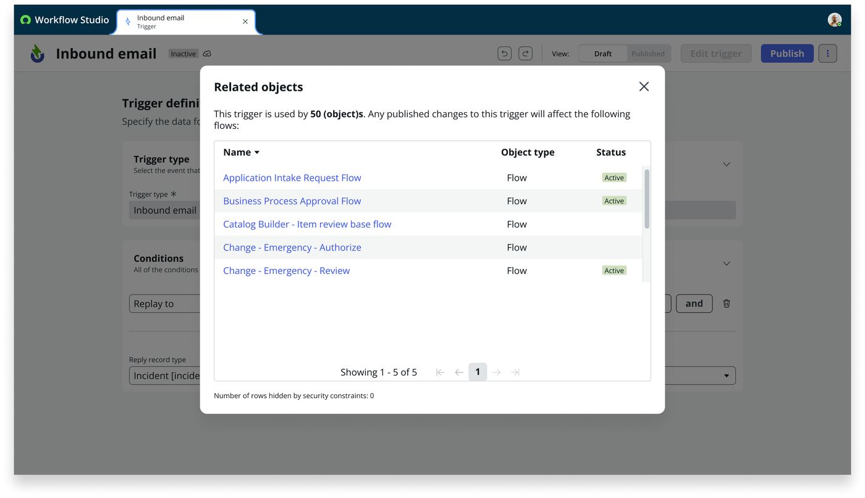Open Application Intake Request Flow link
865x498 pixels.
tap(292, 178)
